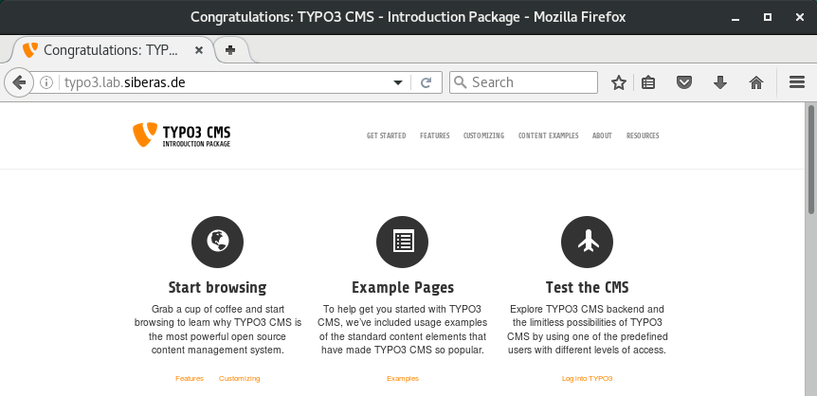Click the Firefox back arrow button
This screenshot has width=817, height=396.
pyautogui.click(x=18, y=82)
